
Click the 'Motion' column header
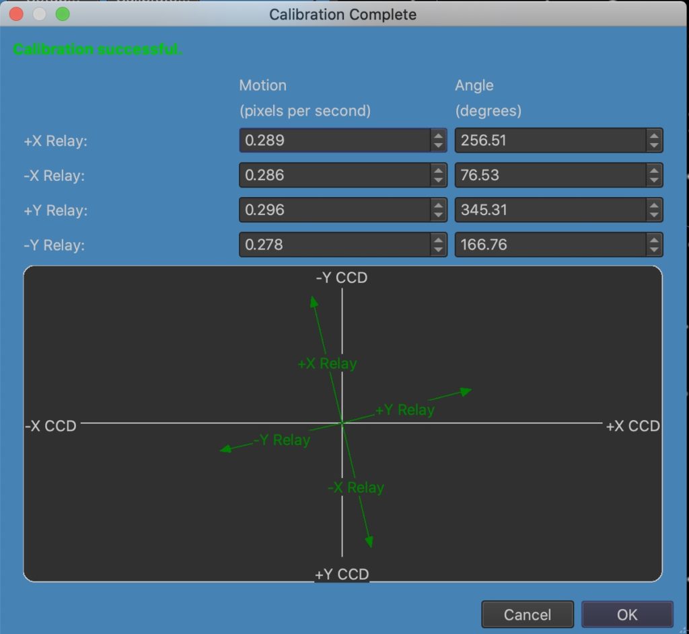point(263,85)
